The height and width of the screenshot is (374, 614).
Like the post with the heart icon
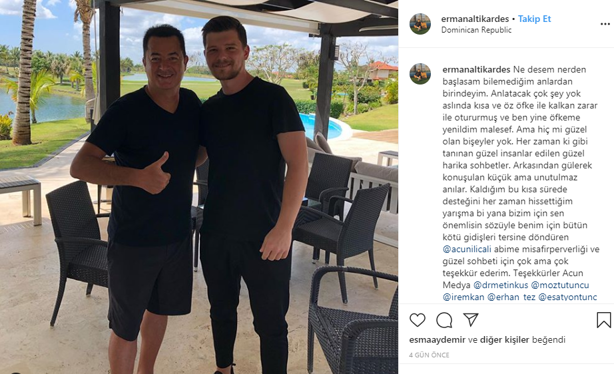418,320
